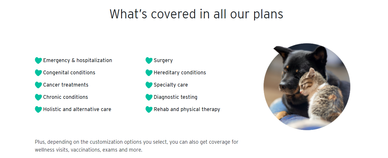Click the Holistic and alternative care text

[x=77, y=109]
